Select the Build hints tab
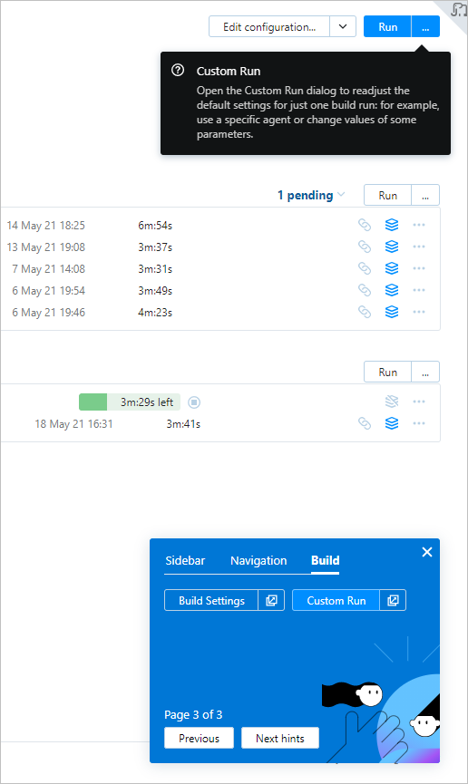Screen dimensions: 468x784 (x=326, y=560)
